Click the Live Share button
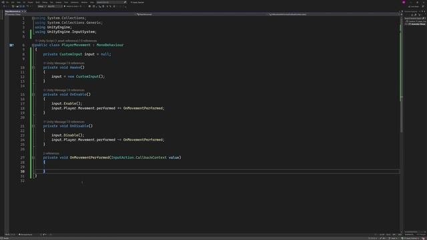Screen dimensions: 427x240 (x=414, y=7)
